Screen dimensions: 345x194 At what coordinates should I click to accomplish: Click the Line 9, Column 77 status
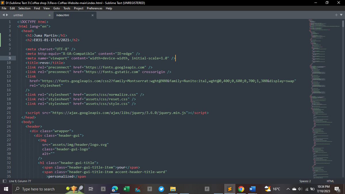pos(20,181)
